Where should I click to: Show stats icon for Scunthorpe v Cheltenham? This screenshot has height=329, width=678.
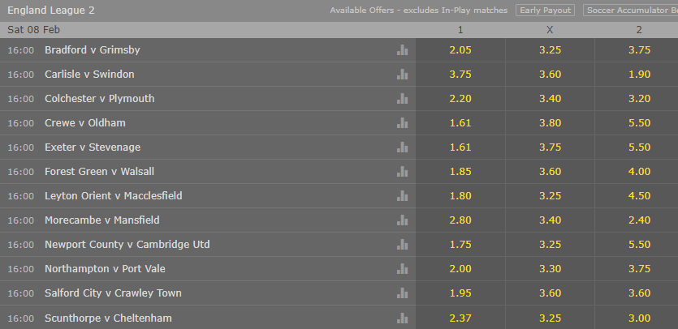[402, 318]
